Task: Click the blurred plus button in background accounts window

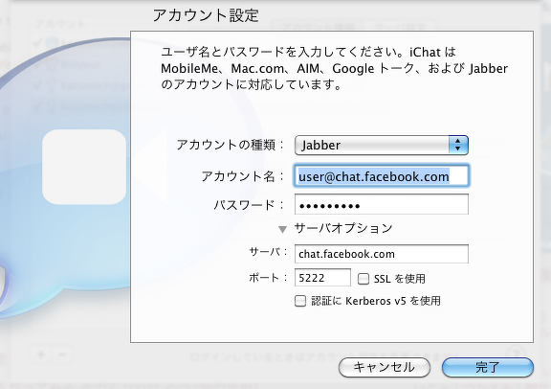Action: click(41, 355)
